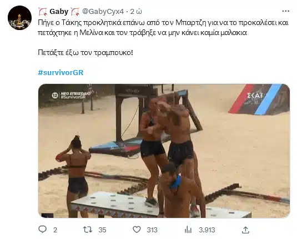Viewport: 297px width, 239px height.
Task: Click the tweet text about Τάκης
Action: click(163, 28)
